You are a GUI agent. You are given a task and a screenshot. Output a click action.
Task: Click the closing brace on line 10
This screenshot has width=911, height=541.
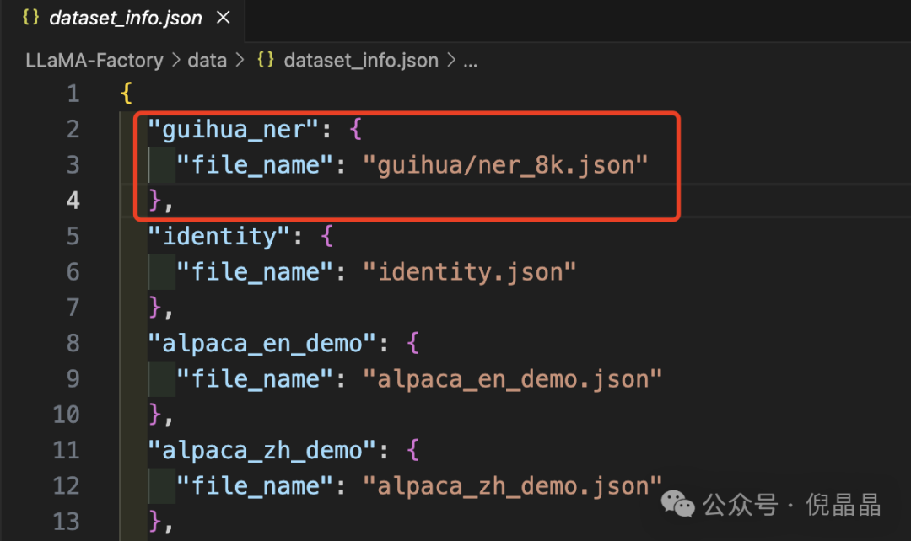click(x=154, y=415)
